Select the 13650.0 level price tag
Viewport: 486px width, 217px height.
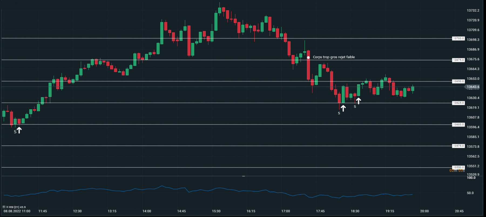click(458, 81)
